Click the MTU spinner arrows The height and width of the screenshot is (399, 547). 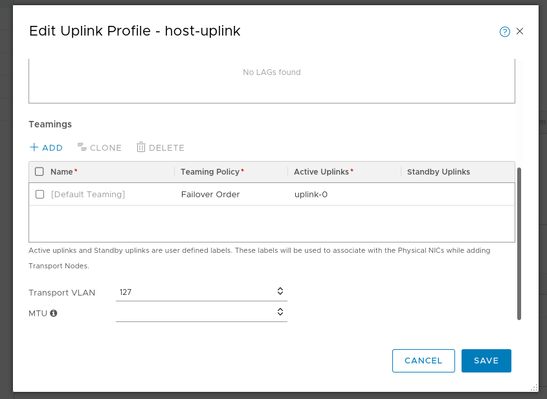(280, 312)
